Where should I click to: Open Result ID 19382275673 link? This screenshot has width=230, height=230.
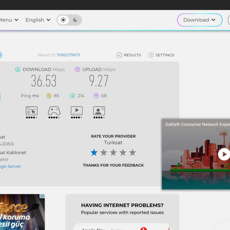click(68, 55)
